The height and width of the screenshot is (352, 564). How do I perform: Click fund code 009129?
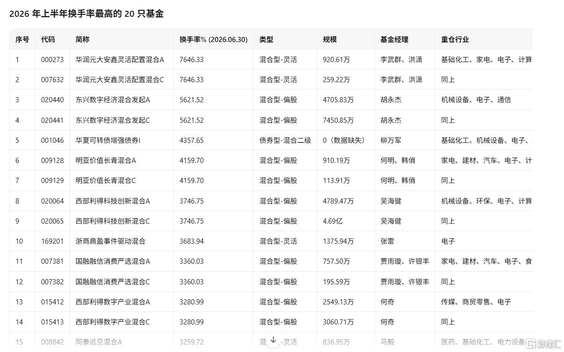[x=52, y=181]
